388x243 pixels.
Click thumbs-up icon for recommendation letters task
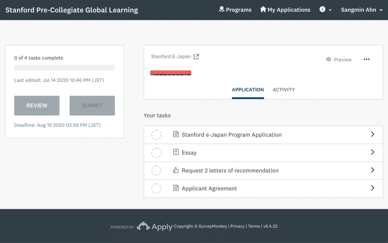pyautogui.click(x=176, y=170)
